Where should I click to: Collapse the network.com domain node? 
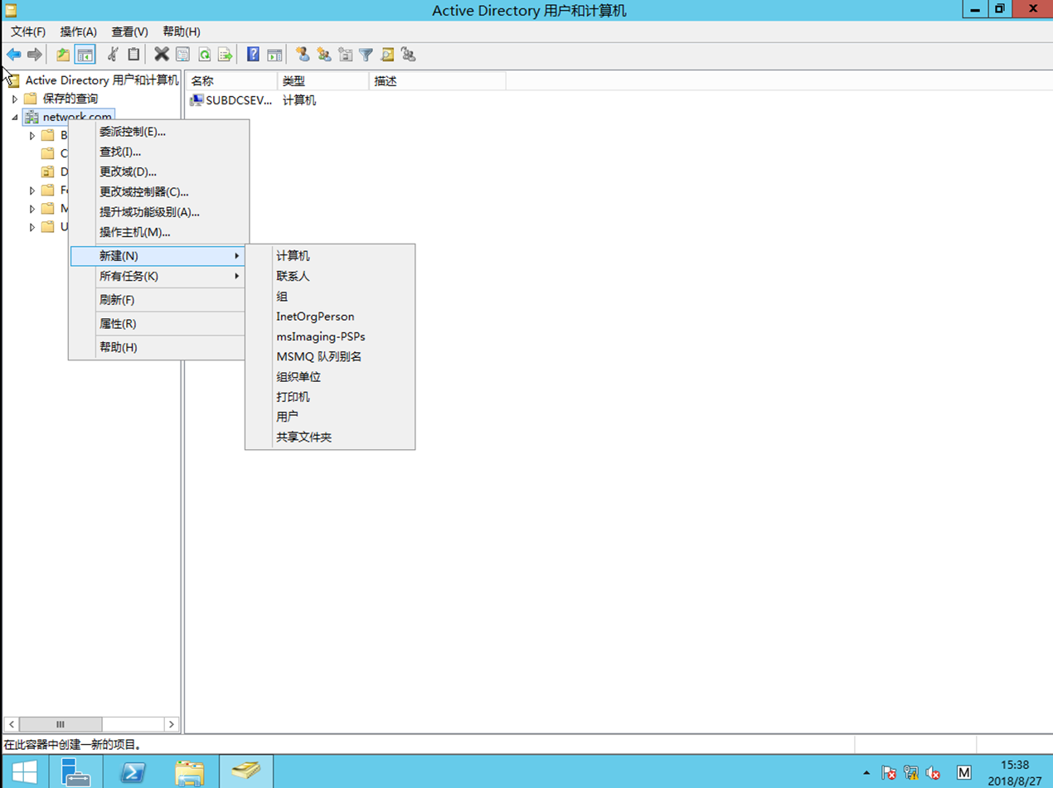click(x=14, y=117)
